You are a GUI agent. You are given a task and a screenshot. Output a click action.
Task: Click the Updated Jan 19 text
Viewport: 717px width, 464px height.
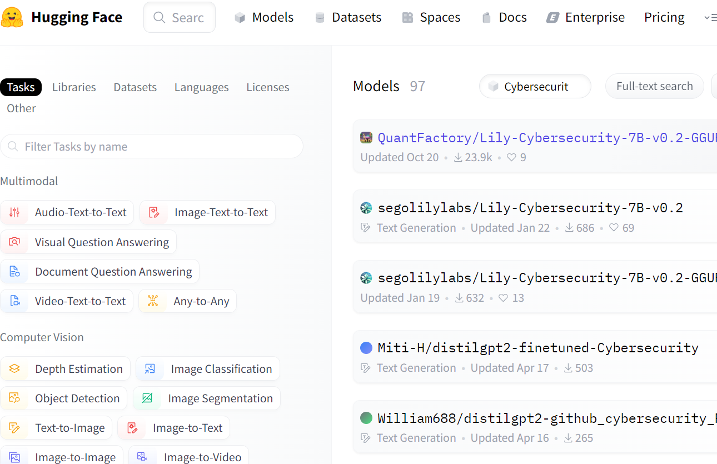tap(400, 298)
